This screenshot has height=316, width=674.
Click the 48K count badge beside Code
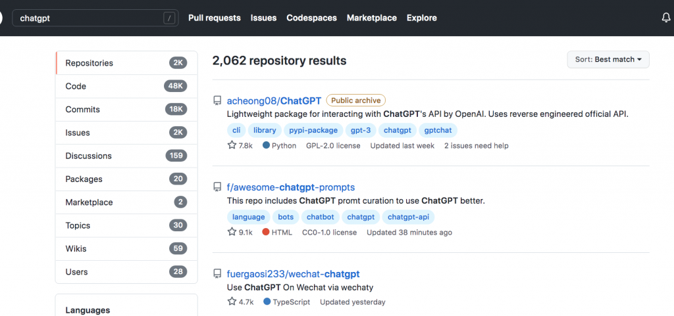[175, 86]
